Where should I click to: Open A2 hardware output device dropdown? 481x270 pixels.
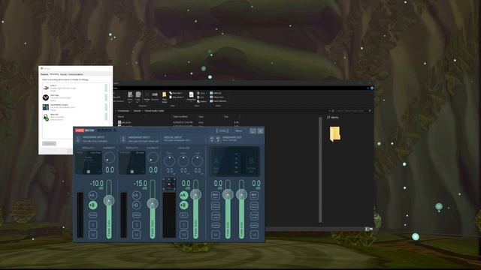(x=218, y=139)
